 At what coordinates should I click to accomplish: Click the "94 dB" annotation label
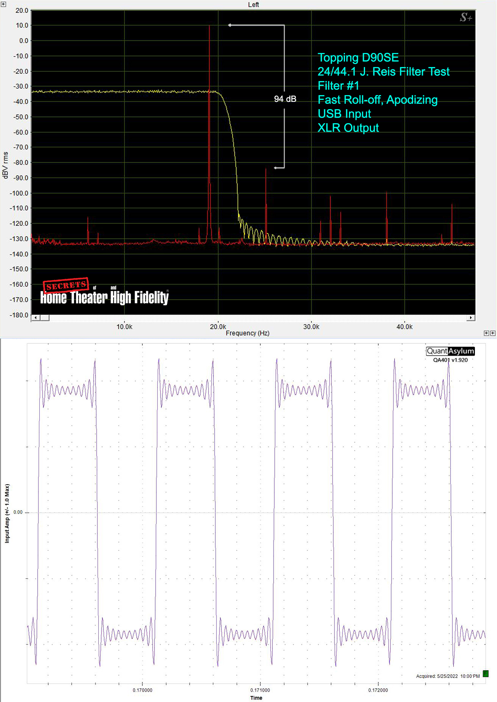(x=285, y=99)
